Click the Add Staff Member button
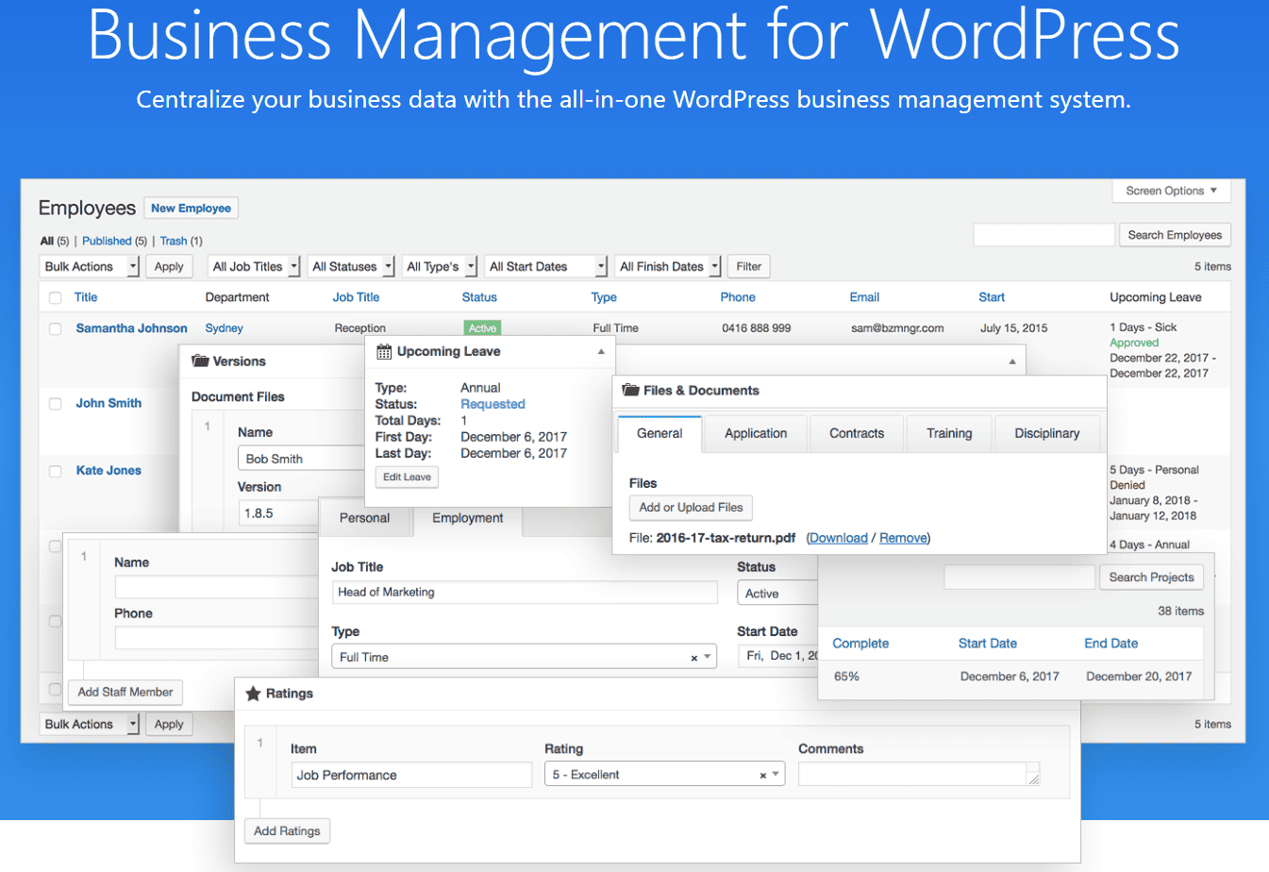 click(125, 692)
